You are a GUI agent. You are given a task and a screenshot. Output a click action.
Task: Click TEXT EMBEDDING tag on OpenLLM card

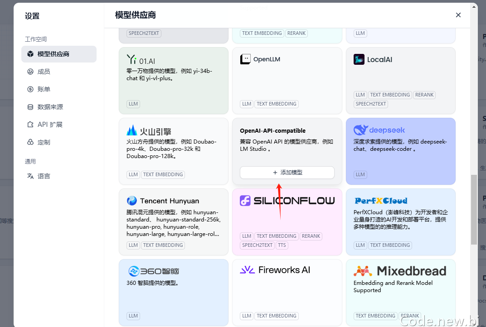coord(277,104)
